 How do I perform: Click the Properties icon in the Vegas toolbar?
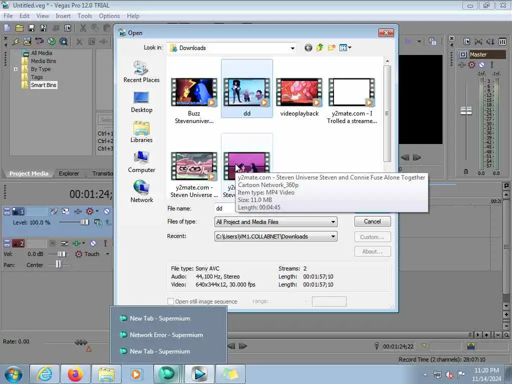(67, 28)
